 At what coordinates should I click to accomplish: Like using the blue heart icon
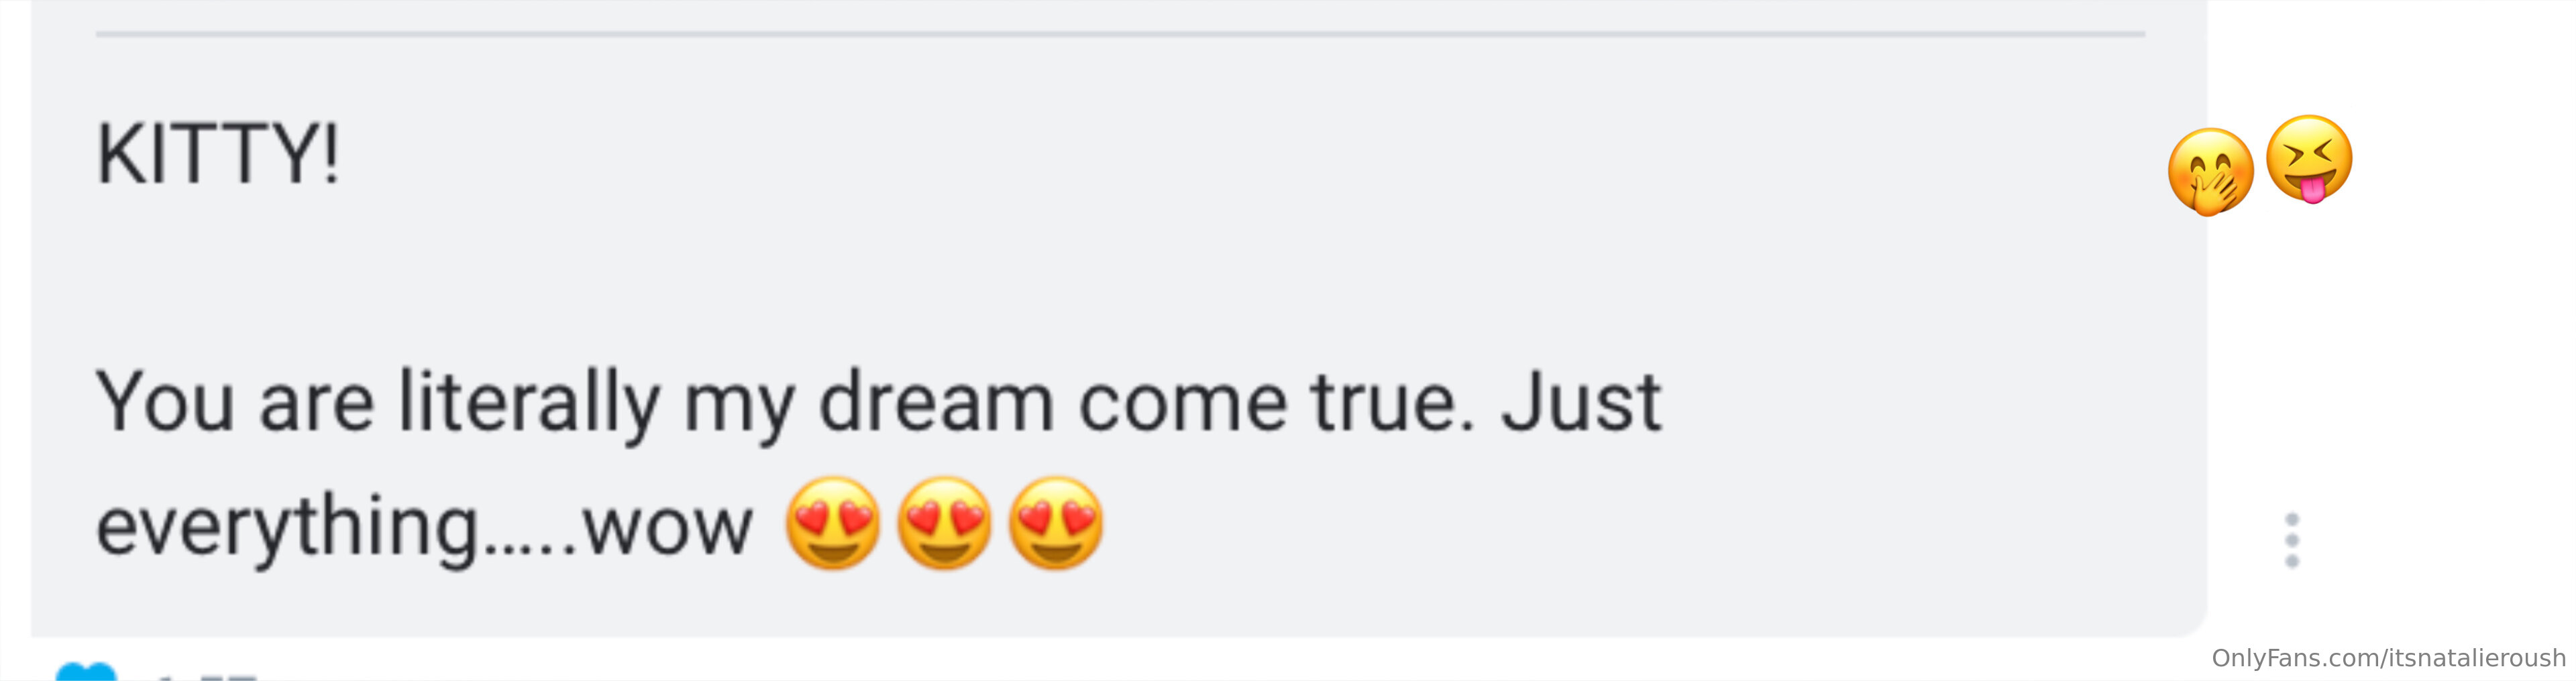click(x=86, y=672)
